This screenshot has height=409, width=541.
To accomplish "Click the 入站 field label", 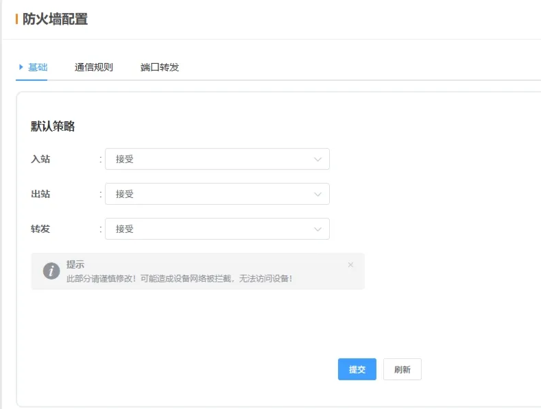I will point(40,159).
